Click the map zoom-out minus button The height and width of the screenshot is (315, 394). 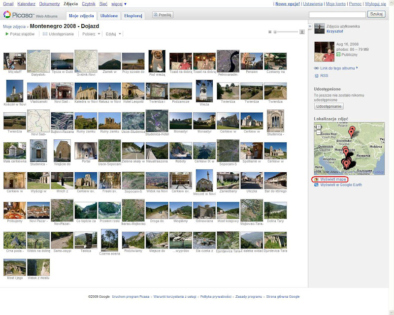(319, 132)
